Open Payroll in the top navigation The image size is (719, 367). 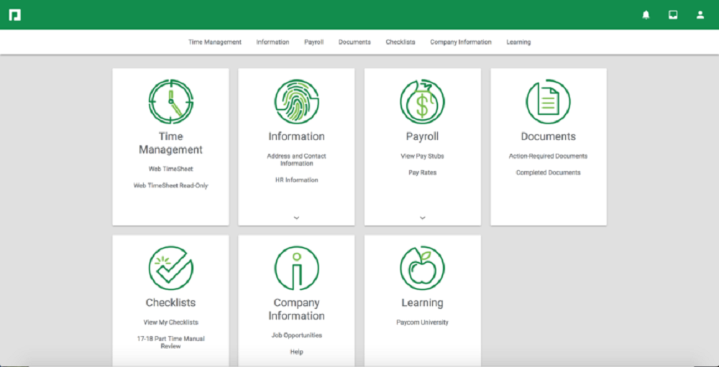[x=313, y=42]
